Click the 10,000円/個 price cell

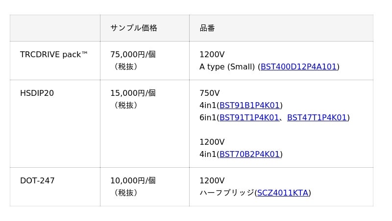(x=133, y=181)
